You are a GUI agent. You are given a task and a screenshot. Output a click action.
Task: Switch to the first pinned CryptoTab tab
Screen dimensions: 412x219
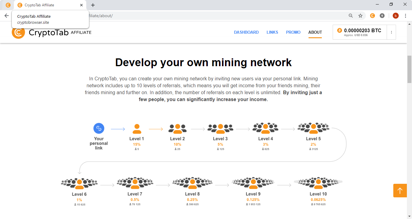8,5
